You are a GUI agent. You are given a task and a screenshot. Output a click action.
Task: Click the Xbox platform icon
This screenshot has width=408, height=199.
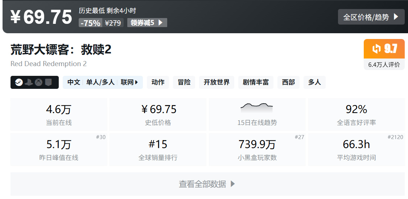click(x=38, y=82)
